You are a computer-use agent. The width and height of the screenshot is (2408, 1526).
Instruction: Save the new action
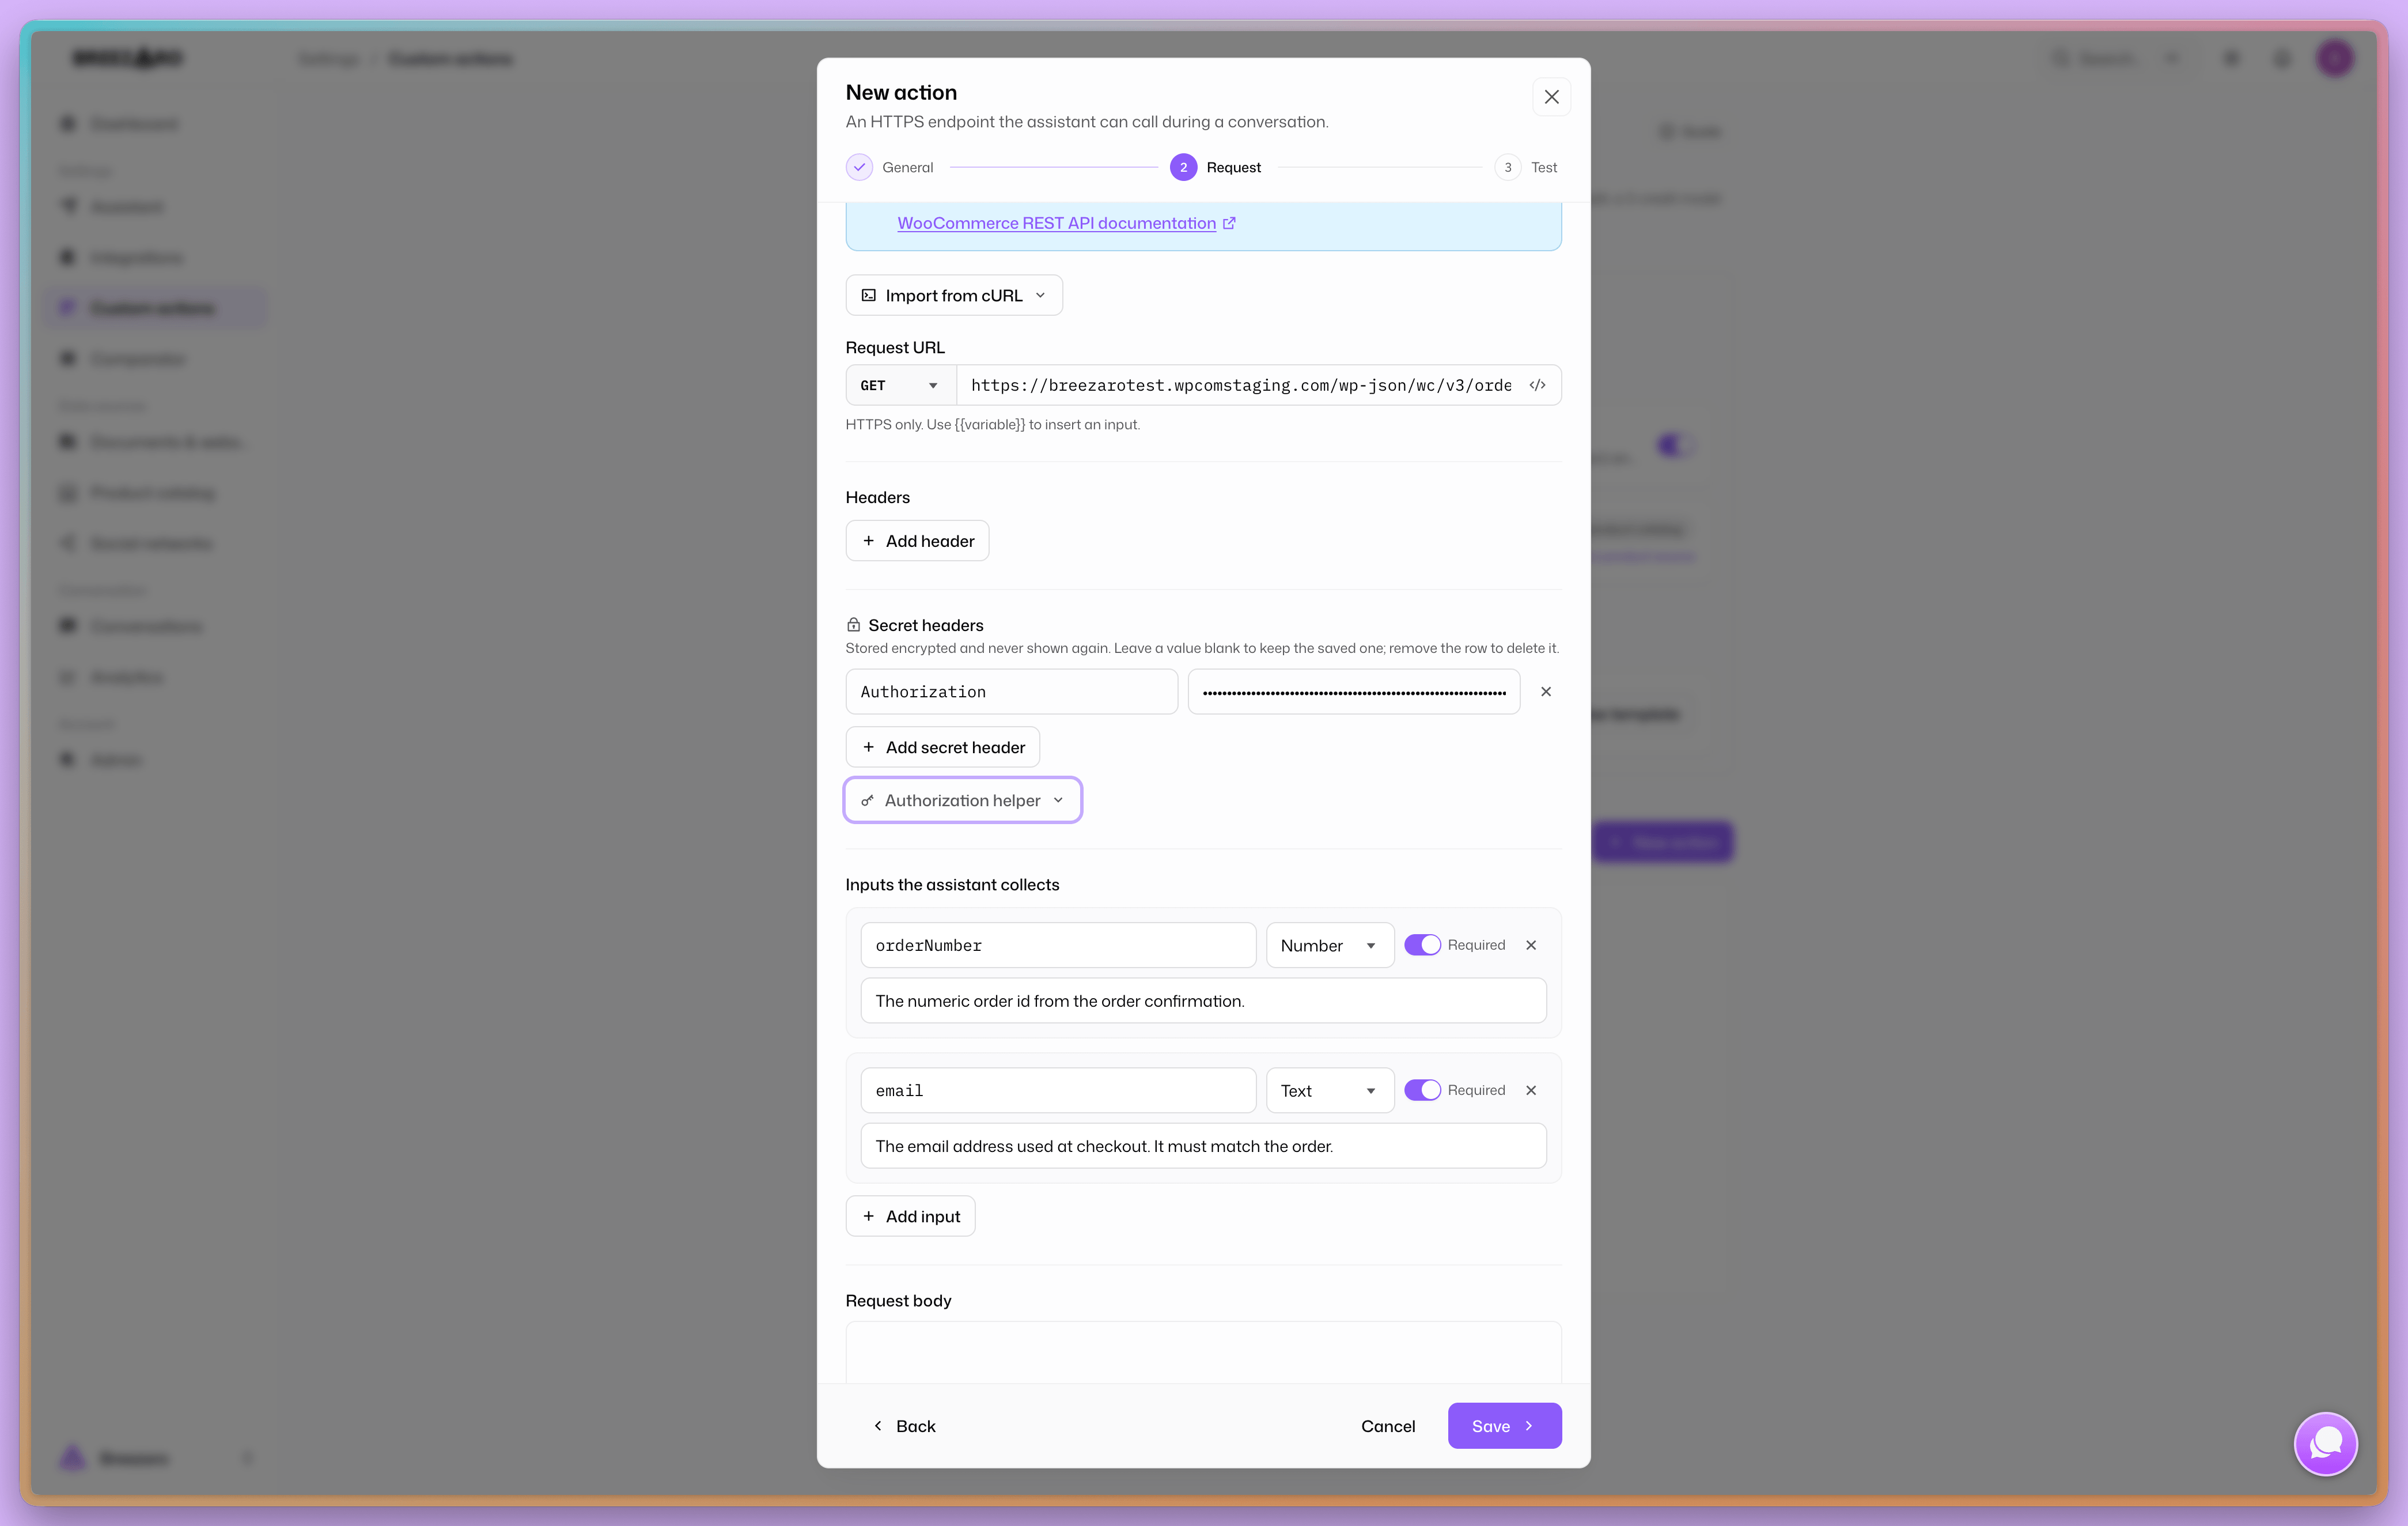pos(1504,1425)
